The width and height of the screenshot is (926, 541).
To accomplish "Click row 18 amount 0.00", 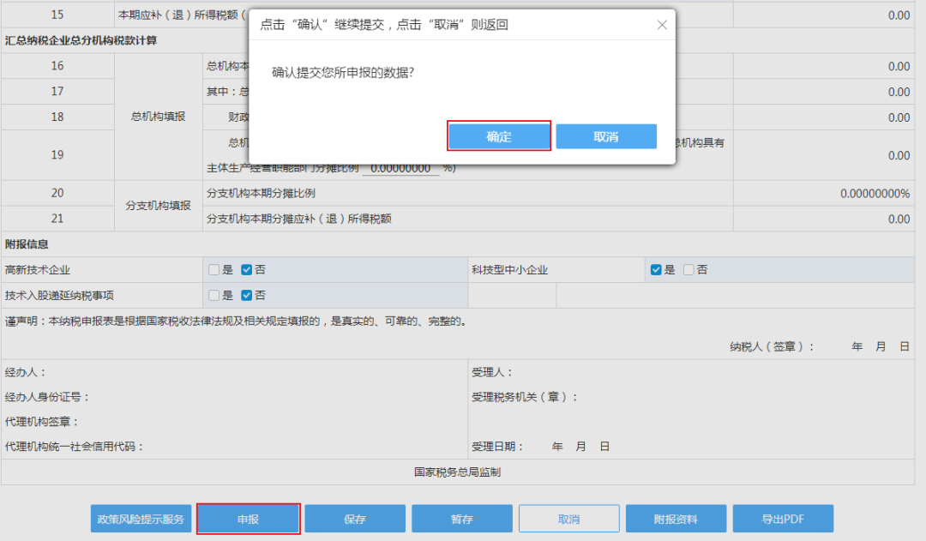I will (899, 117).
